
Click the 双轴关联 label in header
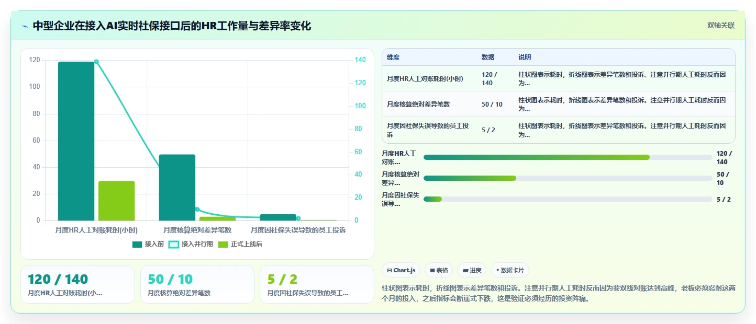click(721, 25)
